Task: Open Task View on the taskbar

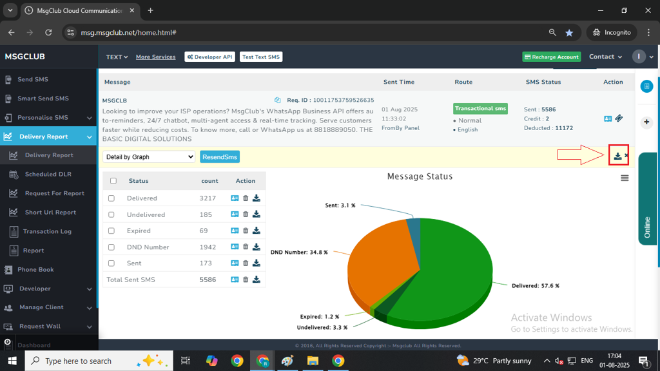Action: click(x=185, y=361)
